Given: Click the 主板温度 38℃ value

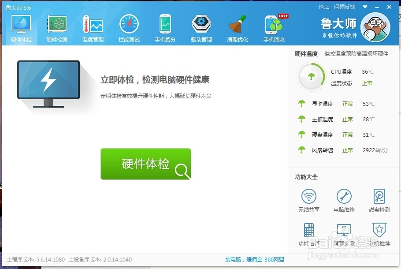Looking at the screenshot, I should pos(368,119).
